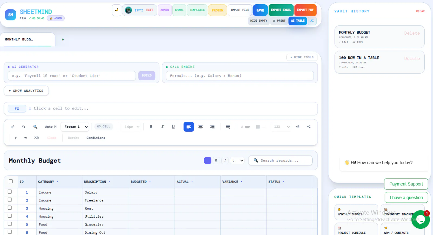Click the XR remove-row icon

pos(37,138)
